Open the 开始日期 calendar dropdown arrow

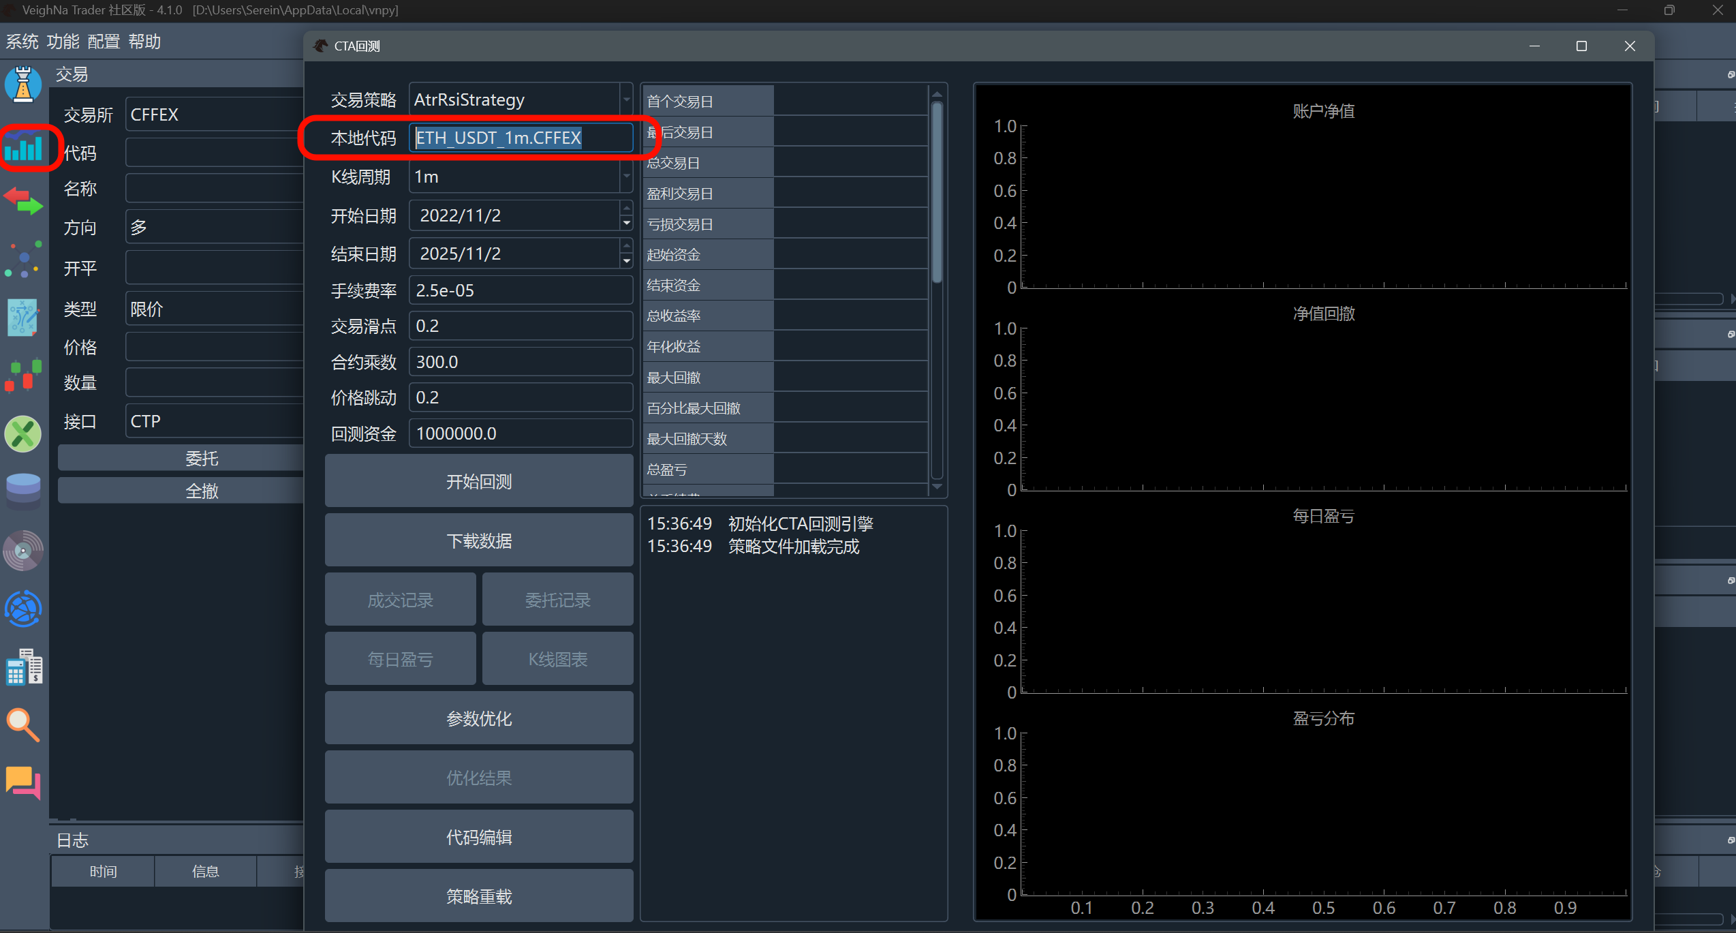[x=626, y=223]
